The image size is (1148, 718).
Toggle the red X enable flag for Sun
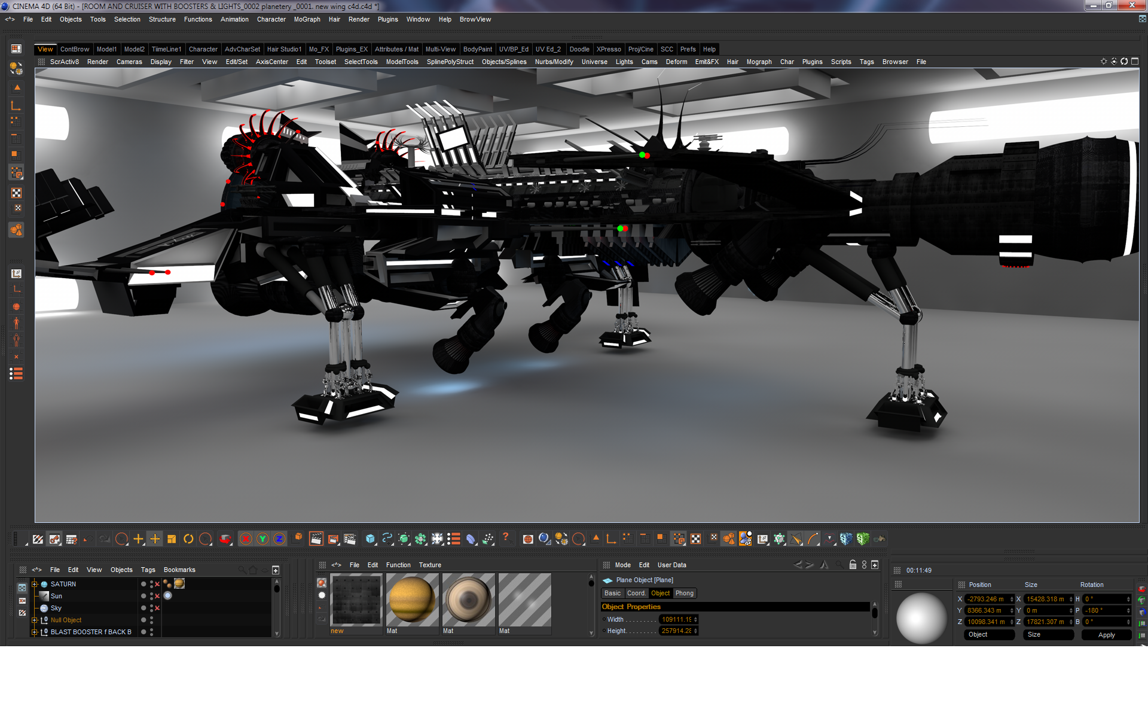point(157,596)
